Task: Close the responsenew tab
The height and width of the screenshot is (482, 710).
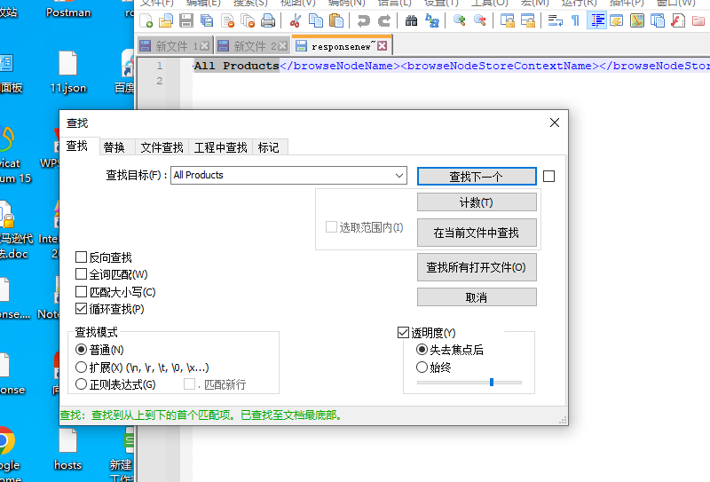Action: coord(383,46)
